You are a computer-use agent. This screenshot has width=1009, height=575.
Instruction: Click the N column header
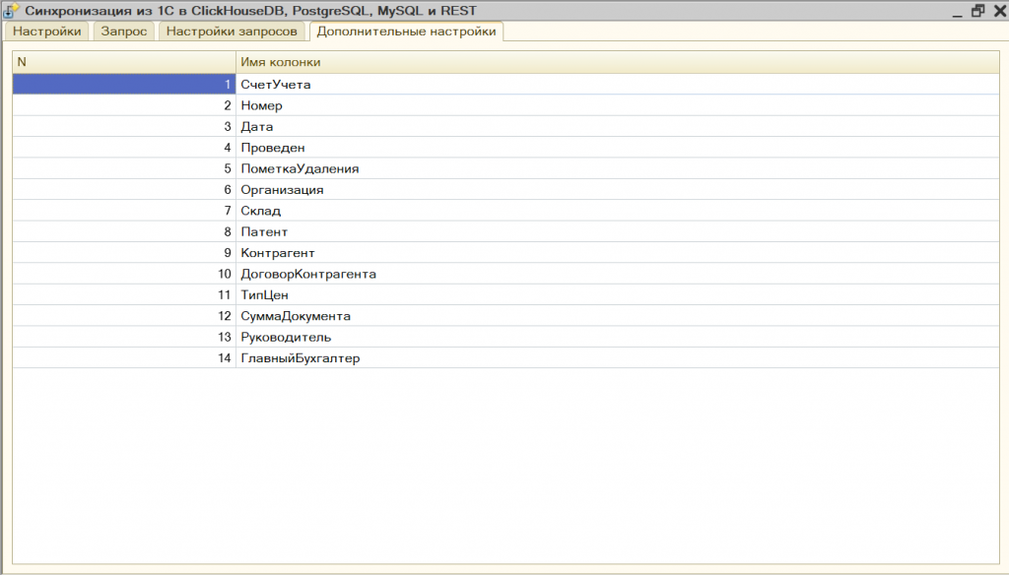click(x=124, y=62)
